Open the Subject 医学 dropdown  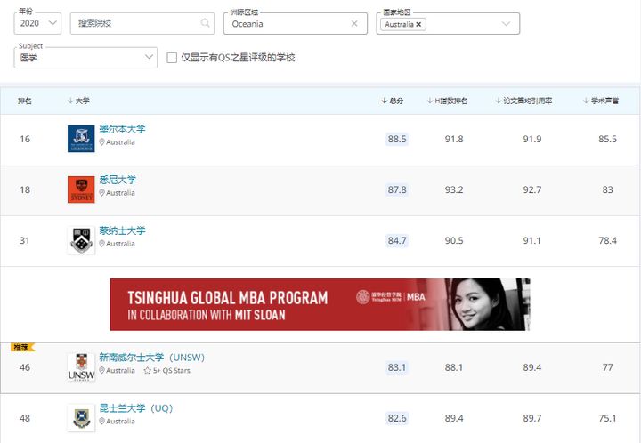pyautogui.click(x=85, y=58)
